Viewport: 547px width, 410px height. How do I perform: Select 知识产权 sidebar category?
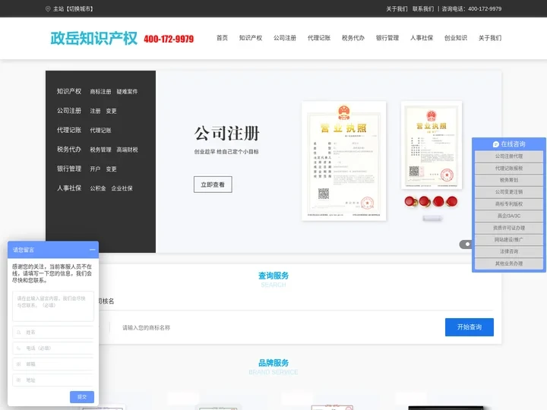tap(69, 91)
